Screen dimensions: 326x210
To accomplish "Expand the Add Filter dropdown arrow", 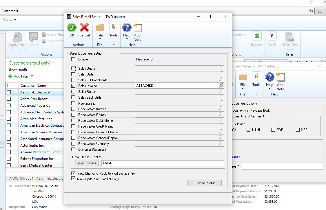I will coord(32,76).
